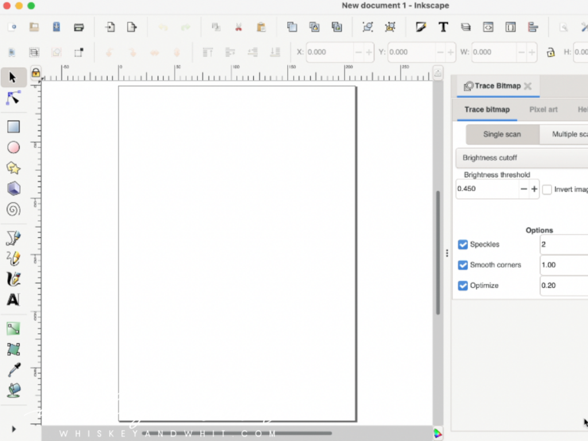Click the Cut scissors icon
588x441 pixels.
pos(238,27)
